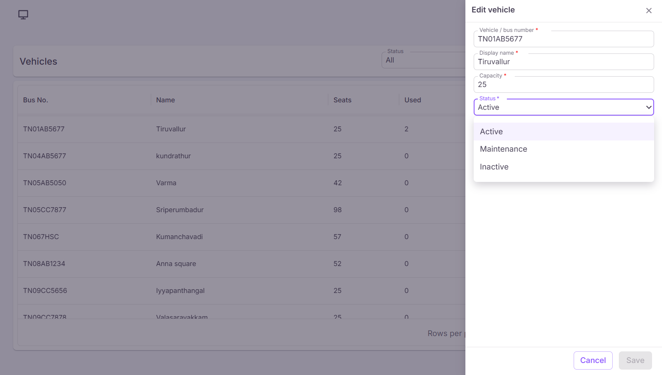Select the TN05CC7877 Sriperumbadur row
662x375 pixels.
(x=242, y=210)
